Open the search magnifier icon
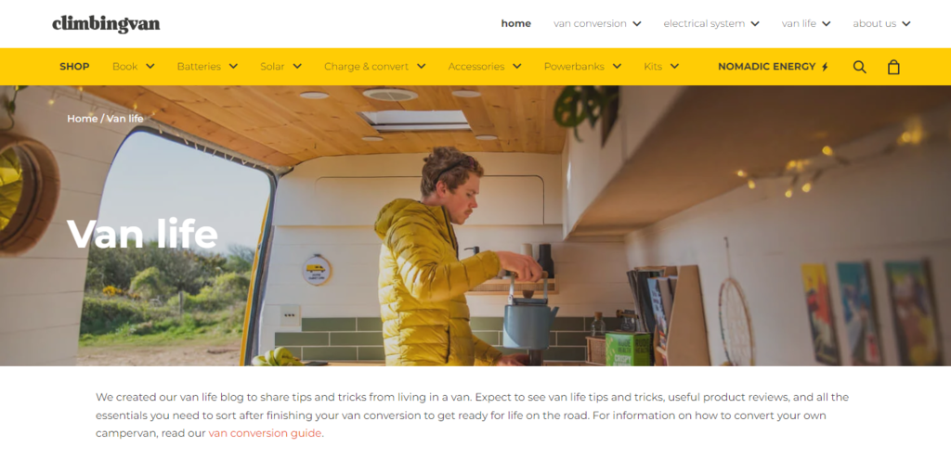The height and width of the screenshot is (460, 951). 859,67
